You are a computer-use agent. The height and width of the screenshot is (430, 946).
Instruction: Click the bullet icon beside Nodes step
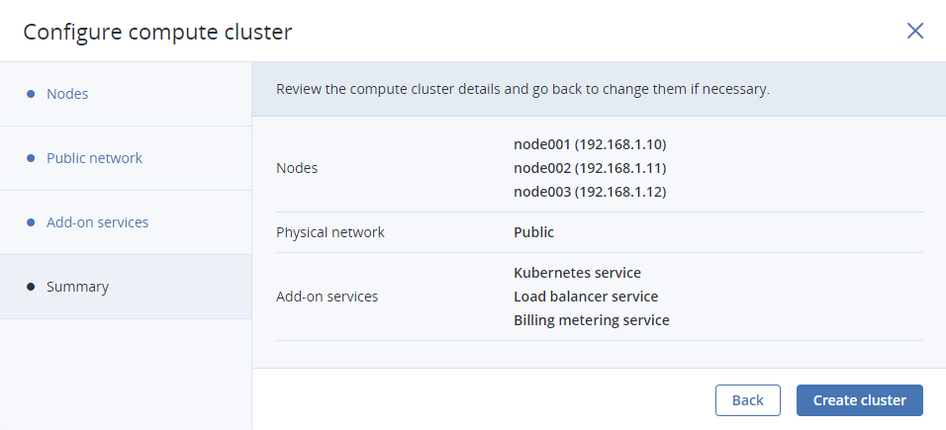(x=30, y=95)
